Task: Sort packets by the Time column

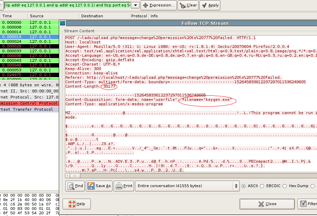Action: click(7, 16)
